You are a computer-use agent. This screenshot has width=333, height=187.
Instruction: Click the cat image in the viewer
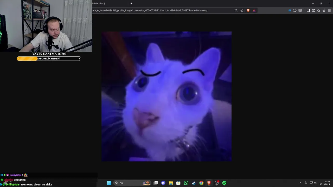(166, 96)
